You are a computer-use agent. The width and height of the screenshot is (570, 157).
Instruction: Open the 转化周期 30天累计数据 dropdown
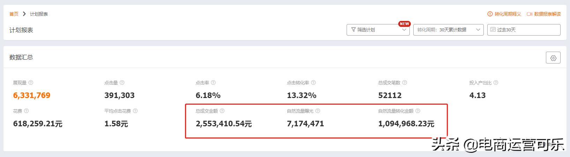pos(448,30)
